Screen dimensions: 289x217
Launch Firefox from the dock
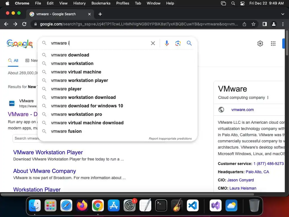click(82, 205)
